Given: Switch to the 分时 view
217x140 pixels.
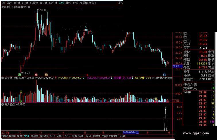Looking at the screenshot, I should tap(9, 3).
